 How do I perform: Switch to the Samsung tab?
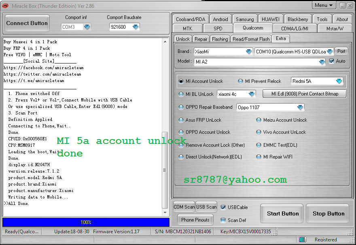coord(245,19)
